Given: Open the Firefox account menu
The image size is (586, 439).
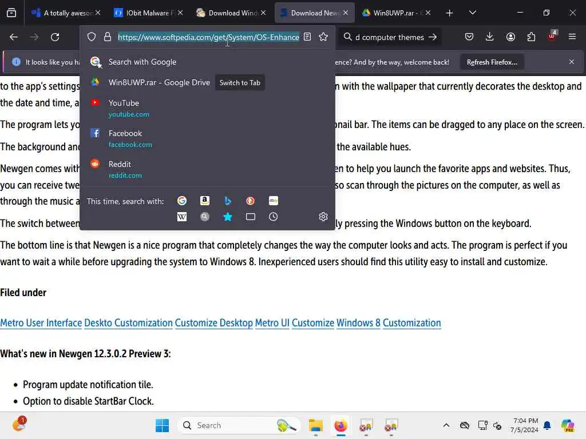Looking at the screenshot, I should tap(510, 37).
